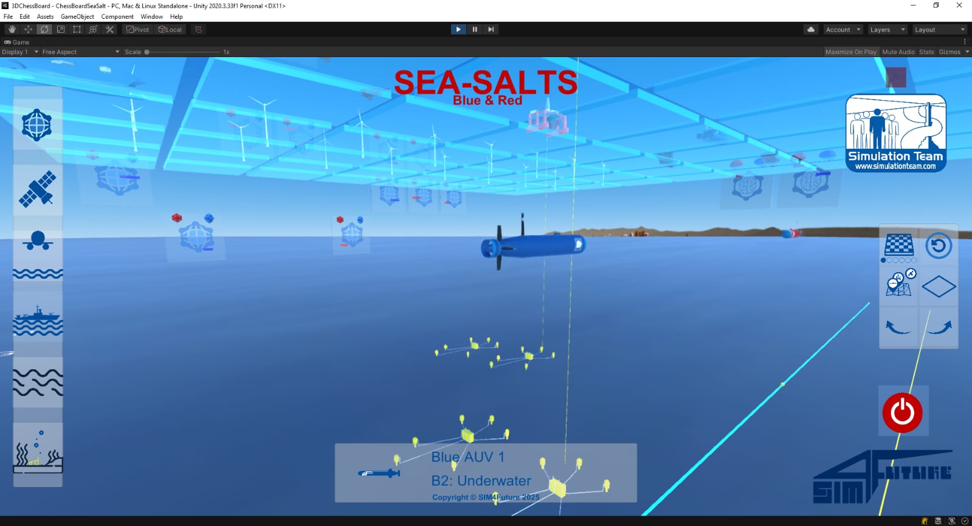
Task: Select the Hand tool in Unity toolbar
Action: [x=12, y=29]
